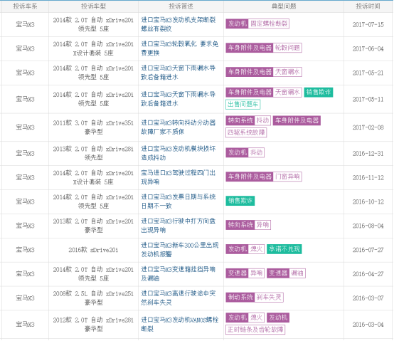Click the '转向系统 异响' tag
The image size is (394, 341).
248,225
